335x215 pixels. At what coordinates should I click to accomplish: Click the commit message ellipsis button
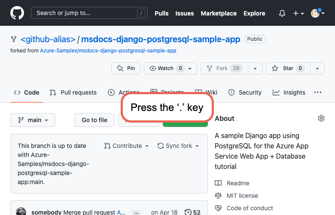[136, 212]
